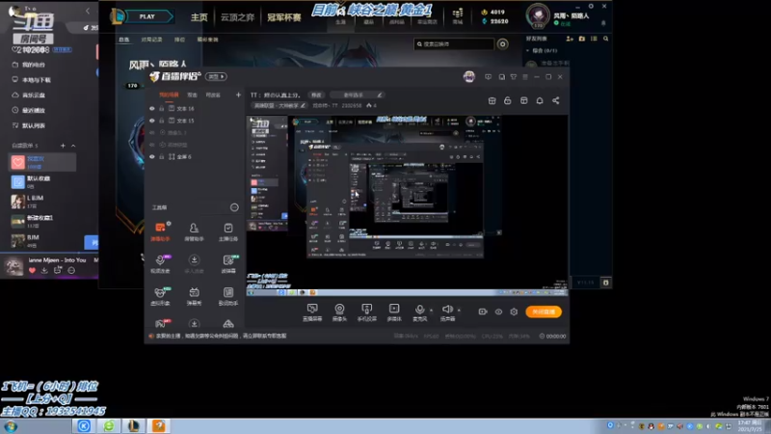771x434 pixels.
Task: Switch to 冠军杯赛 tab in League client
Action: coord(283,17)
